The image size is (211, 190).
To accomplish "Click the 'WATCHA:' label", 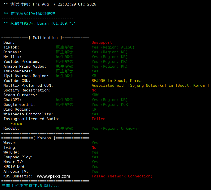I will pyautogui.click(x=11, y=152).
